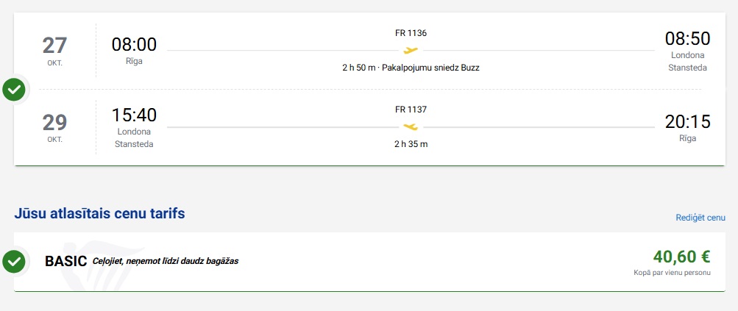Screen dimensions: 738x311
Task: Click green checkmark beside selected flights
Action: pyautogui.click(x=14, y=90)
